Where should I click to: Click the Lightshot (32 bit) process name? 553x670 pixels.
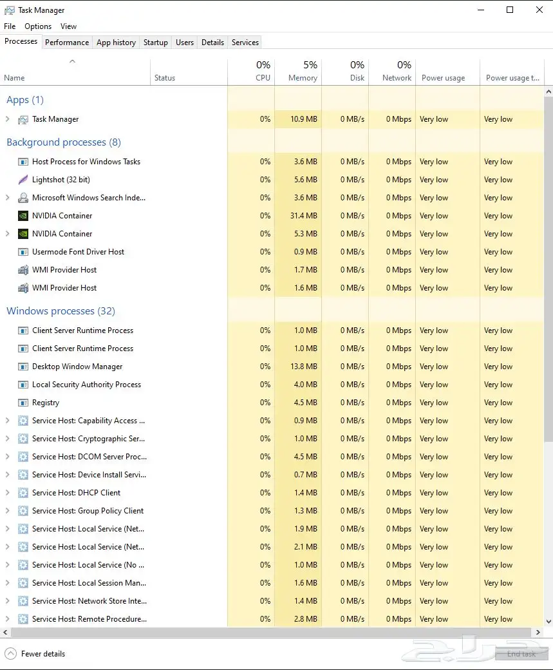[61, 180]
